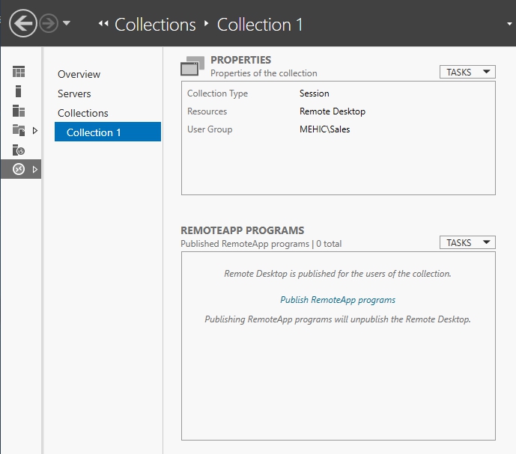Screen dimensions: 516x454
Task: Click the Publish RemoteApp programs link
Action: coord(338,300)
